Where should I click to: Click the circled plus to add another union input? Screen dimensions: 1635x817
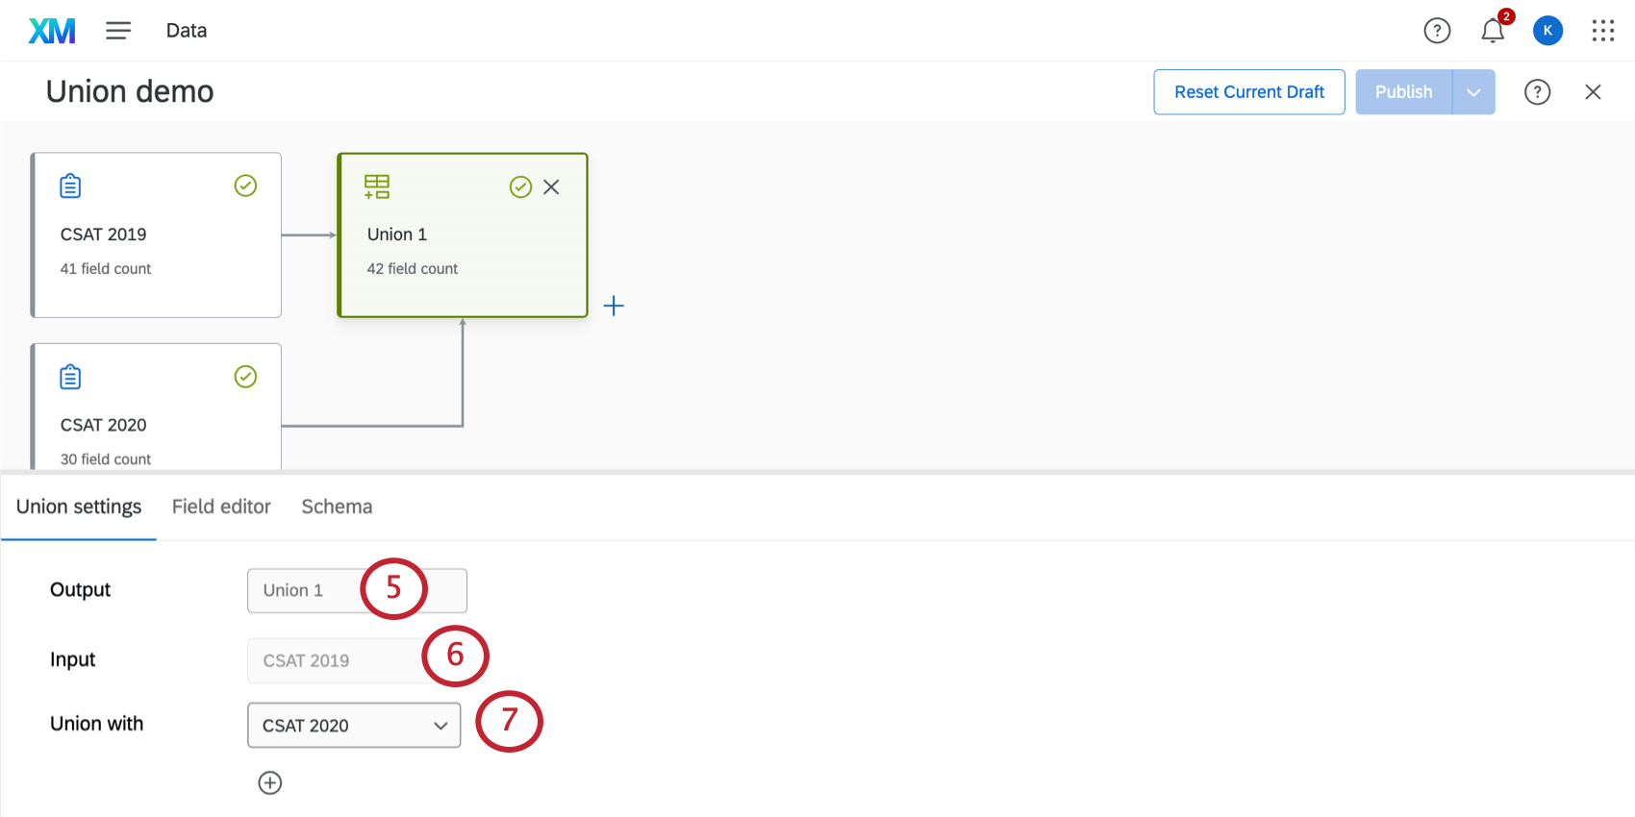pyautogui.click(x=270, y=782)
